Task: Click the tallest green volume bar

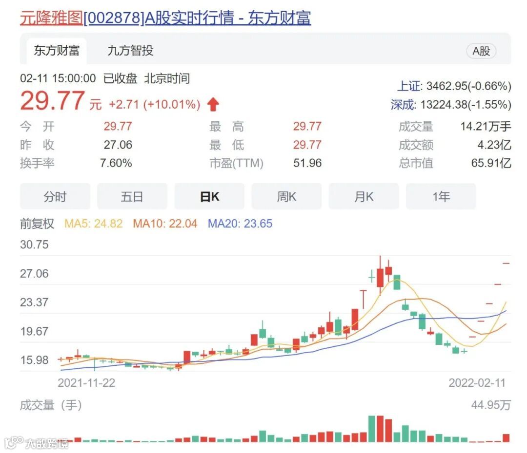Action: (372, 429)
